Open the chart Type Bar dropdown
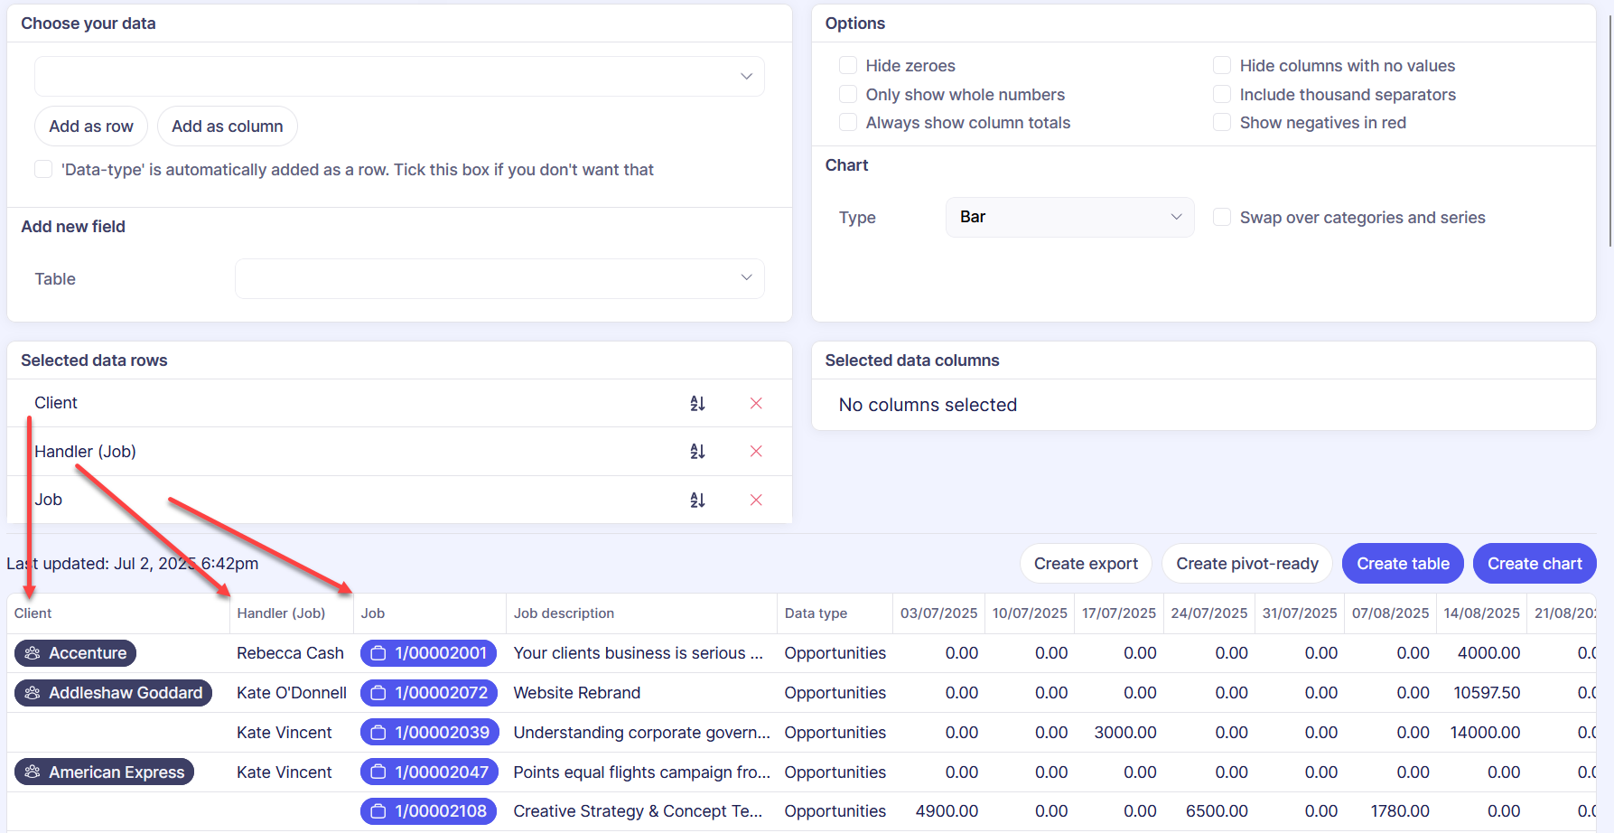1614x833 pixels. click(1069, 218)
